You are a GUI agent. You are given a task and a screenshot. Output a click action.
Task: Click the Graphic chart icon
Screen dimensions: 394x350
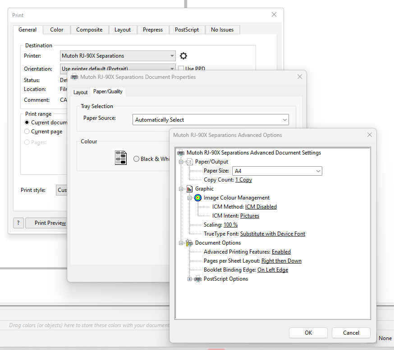(189, 189)
